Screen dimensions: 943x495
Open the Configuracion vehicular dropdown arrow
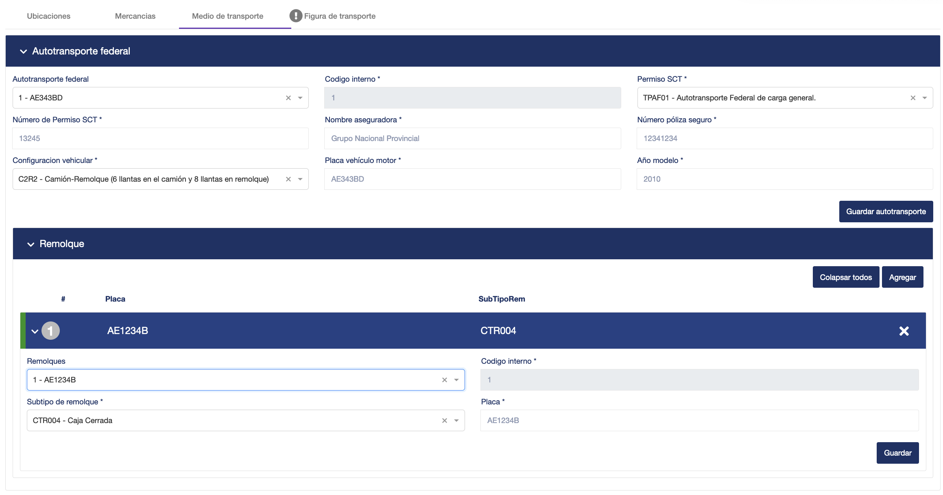(300, 179)
